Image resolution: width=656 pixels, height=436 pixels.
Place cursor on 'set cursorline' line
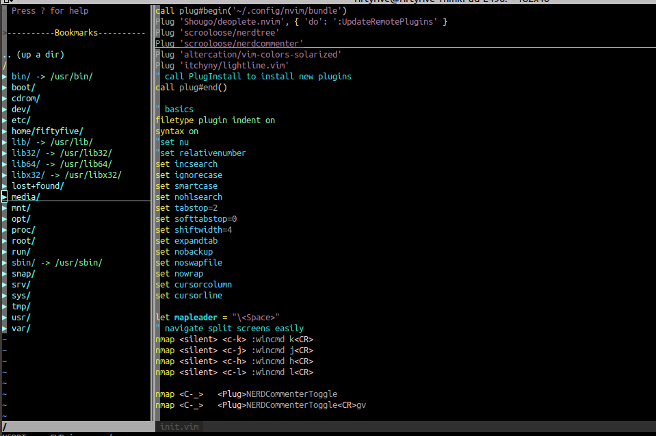point(189,296)
